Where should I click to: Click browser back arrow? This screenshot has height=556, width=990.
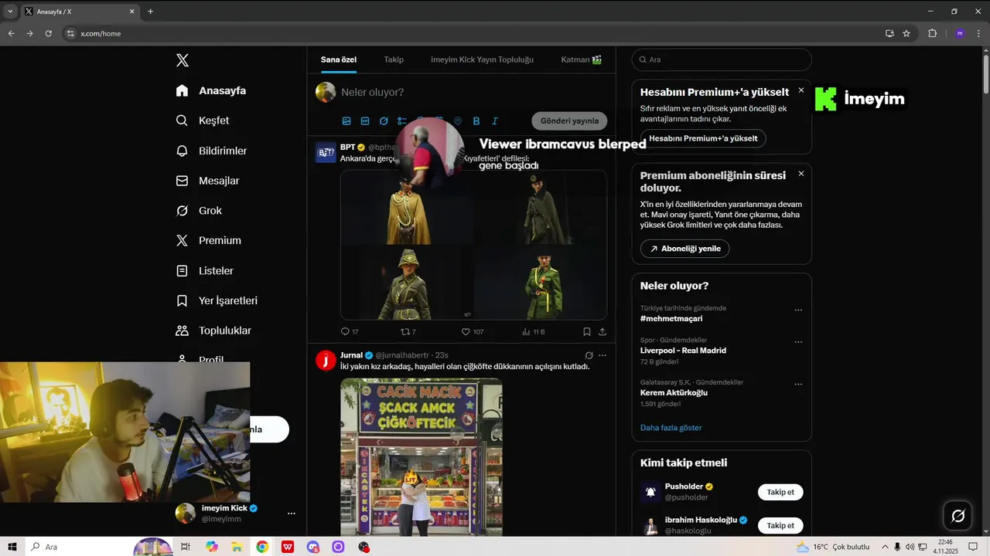pos(11,33)
